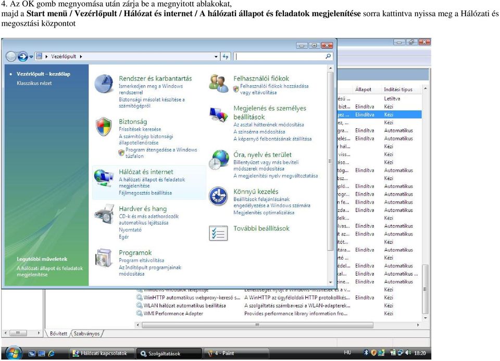Switch to Klasszikus nézet
The width and height of the screenshot is (500, 361).
pos(34,83)
